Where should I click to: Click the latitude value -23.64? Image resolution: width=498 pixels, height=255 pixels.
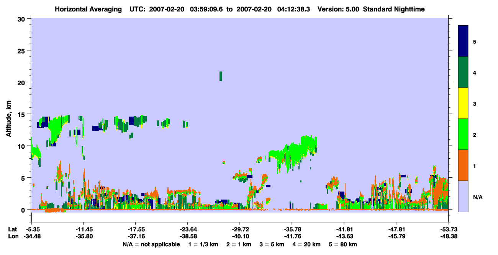coord(188,229)
